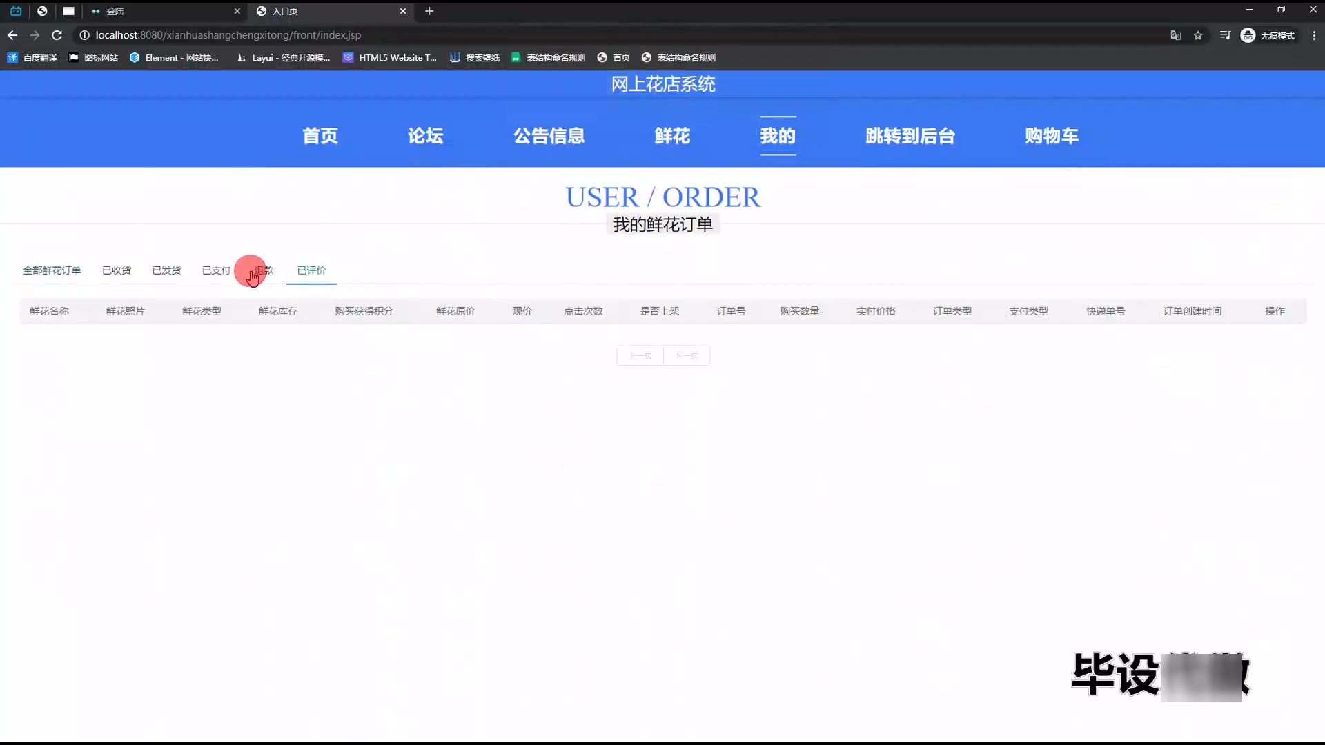Close the 登陆 browser tab

(x=237, y=11)
